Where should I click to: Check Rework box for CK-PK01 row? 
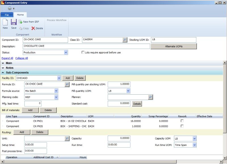pos(182,121)
